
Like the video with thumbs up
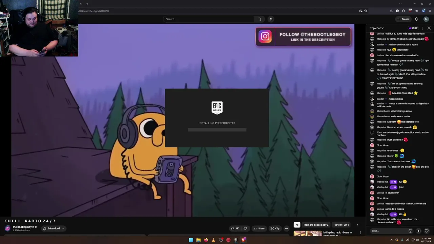[x=235, y=228]
